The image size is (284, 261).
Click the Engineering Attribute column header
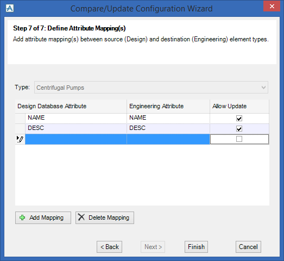(x=168, y=106)
